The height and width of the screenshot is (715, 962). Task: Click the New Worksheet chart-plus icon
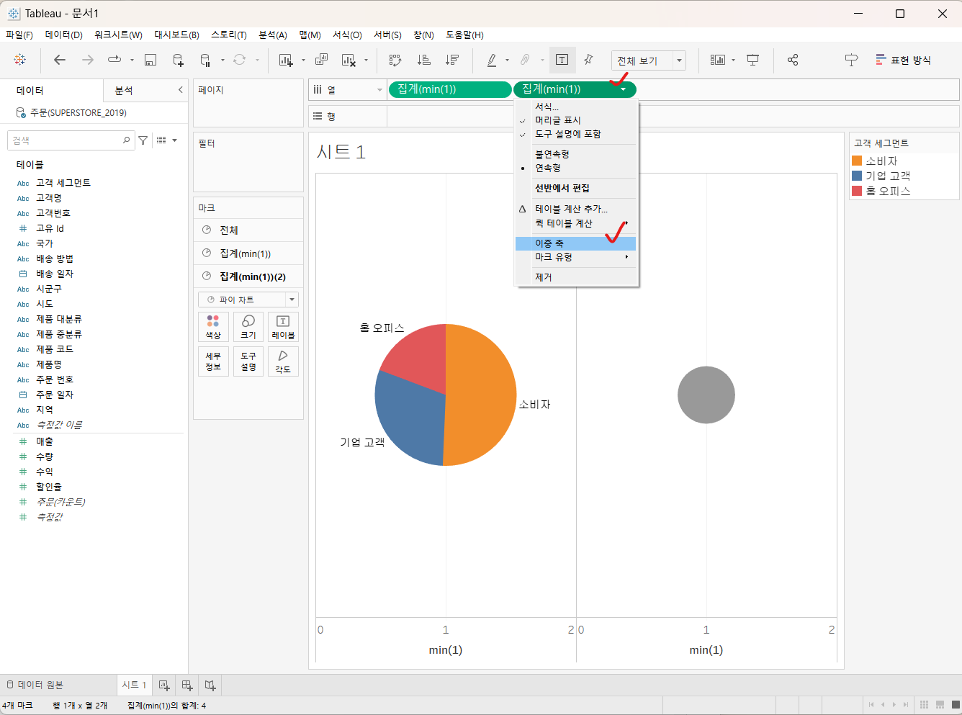click(286, 60)
